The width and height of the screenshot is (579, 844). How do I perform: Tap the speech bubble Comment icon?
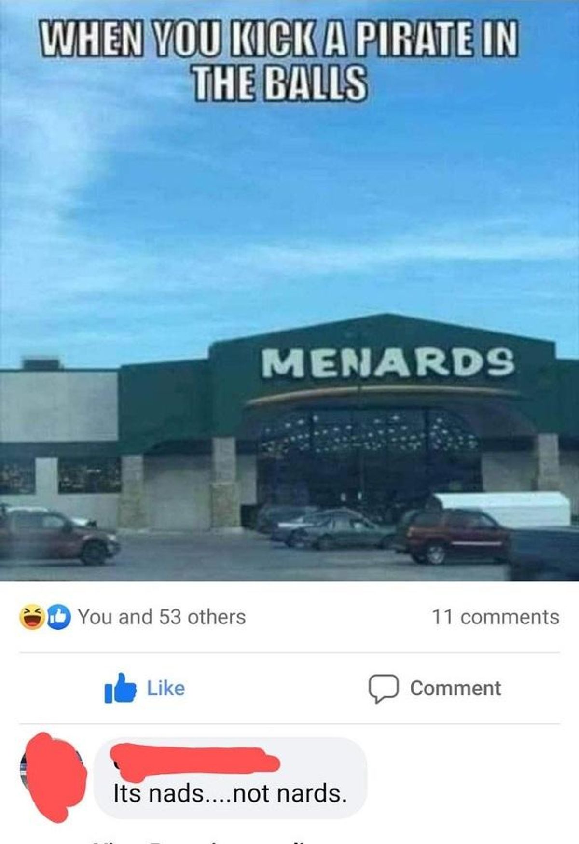384,689
